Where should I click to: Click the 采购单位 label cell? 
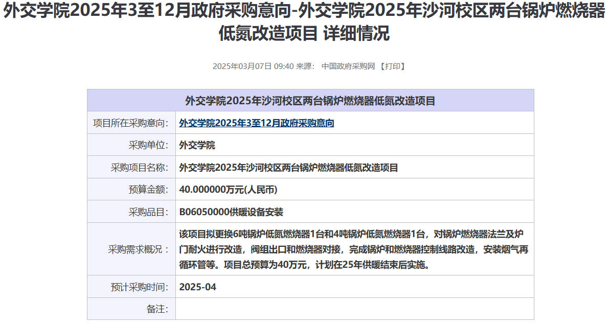pyautogui.click(x=148, y=145)
